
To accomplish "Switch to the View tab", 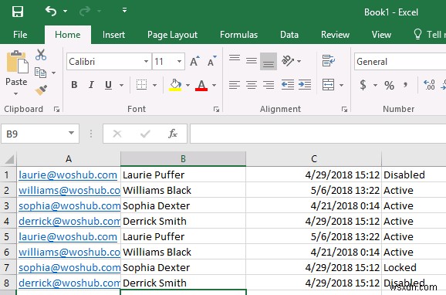I will 381,35.
